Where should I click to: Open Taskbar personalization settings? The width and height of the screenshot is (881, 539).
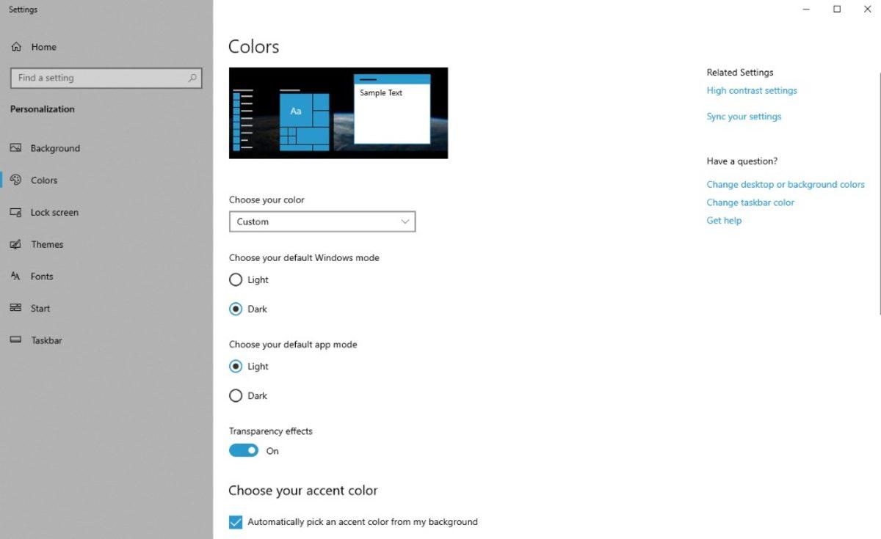point(46,340)
